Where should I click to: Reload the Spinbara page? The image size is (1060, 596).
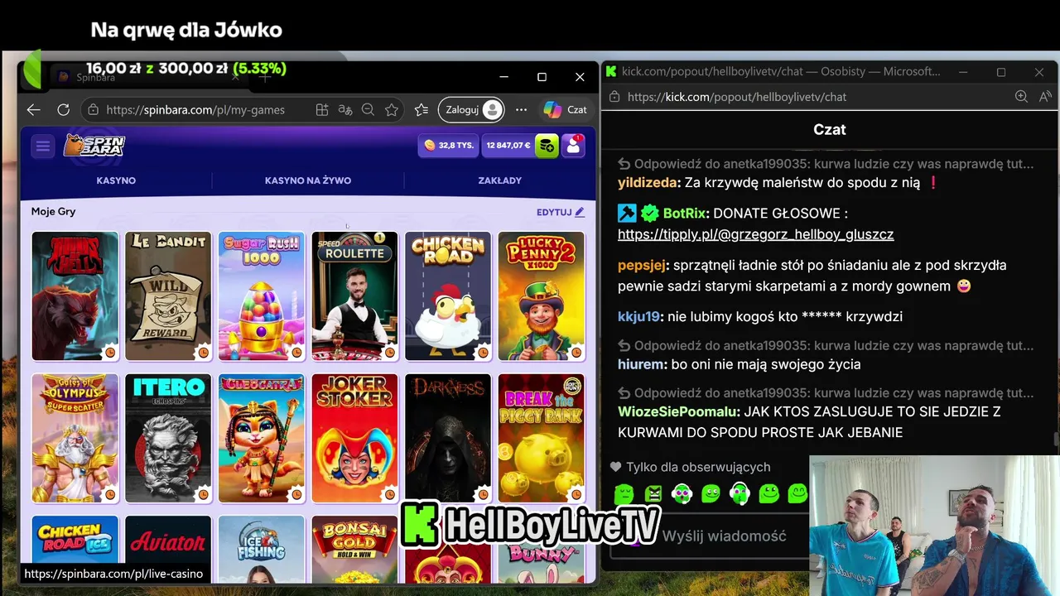click(63, 109)
